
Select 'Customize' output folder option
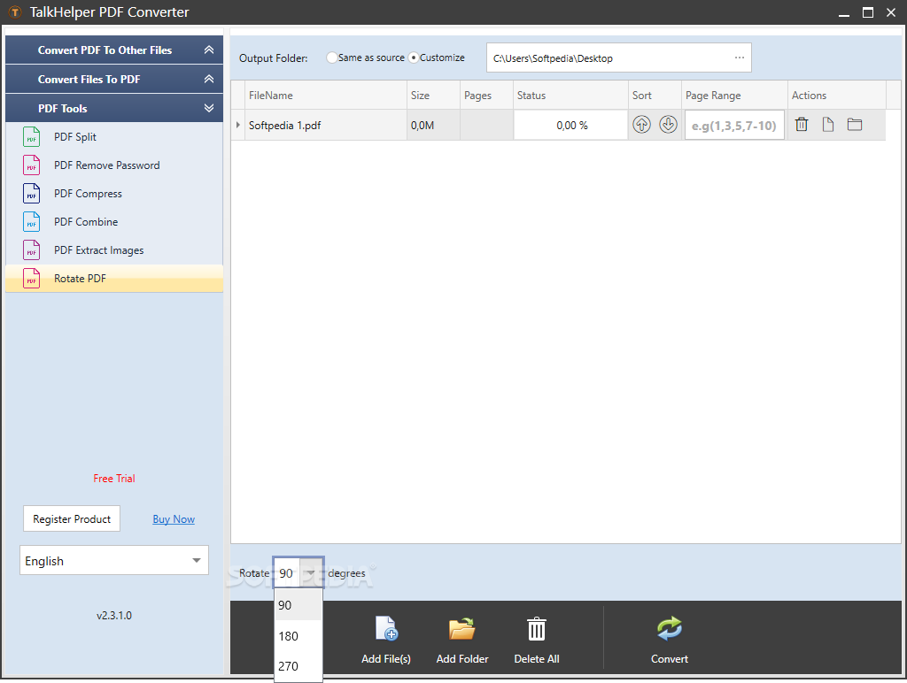pyautogui.click(x=414, y=58)
